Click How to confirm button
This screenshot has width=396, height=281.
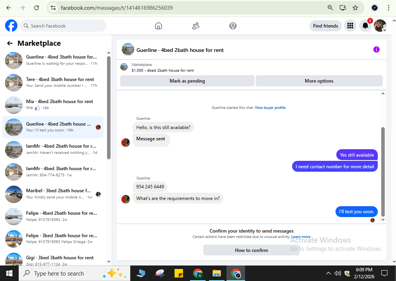[251, 250]
